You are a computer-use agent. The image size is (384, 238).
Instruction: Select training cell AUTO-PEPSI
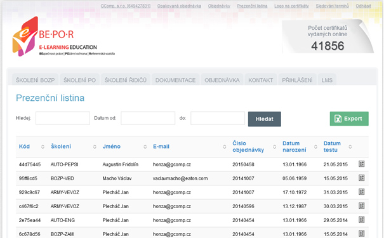[x=64, y=164]
